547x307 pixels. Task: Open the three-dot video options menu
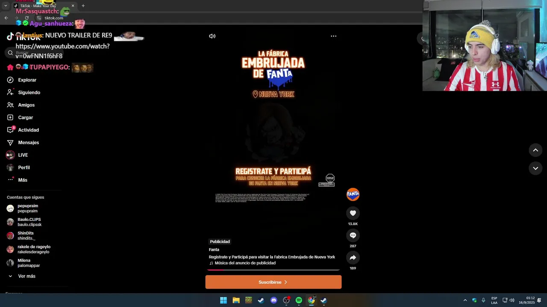click(333, 36)
